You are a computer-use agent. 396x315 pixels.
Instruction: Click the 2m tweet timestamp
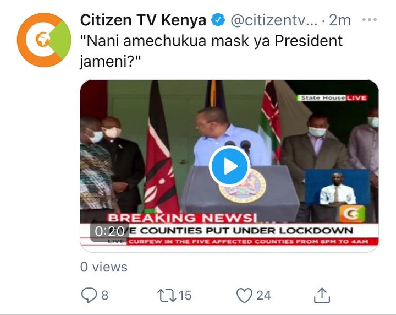pyautogui.click(x=340, y=20)
